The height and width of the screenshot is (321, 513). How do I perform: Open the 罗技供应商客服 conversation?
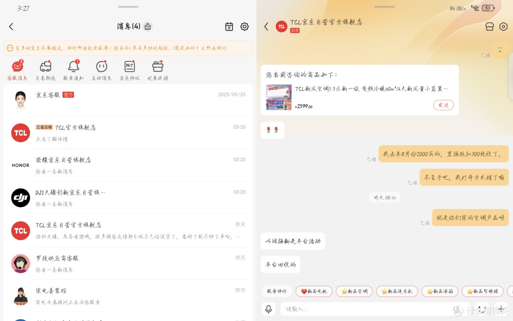pos(128,263)
